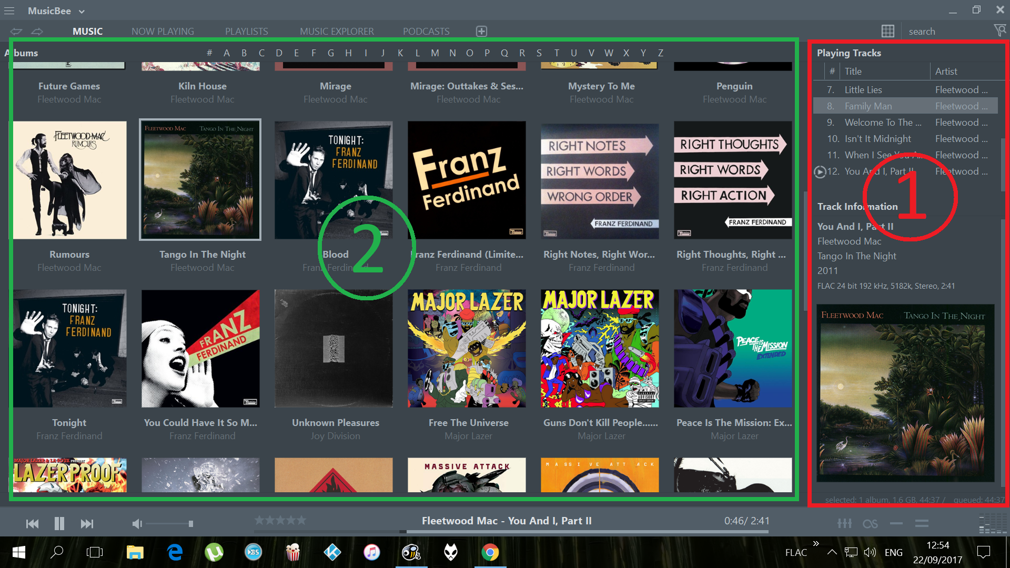Switch to the NOW PLAYING tab

(x=163, y=32)
